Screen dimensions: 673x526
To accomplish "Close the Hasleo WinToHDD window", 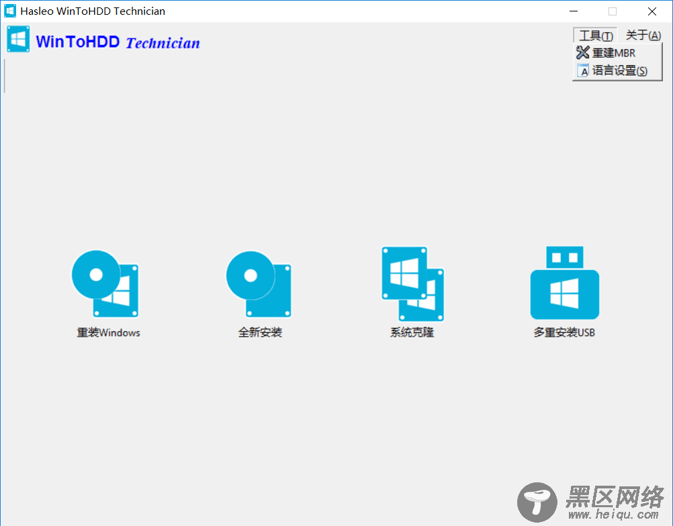I will tap(652, 11).
